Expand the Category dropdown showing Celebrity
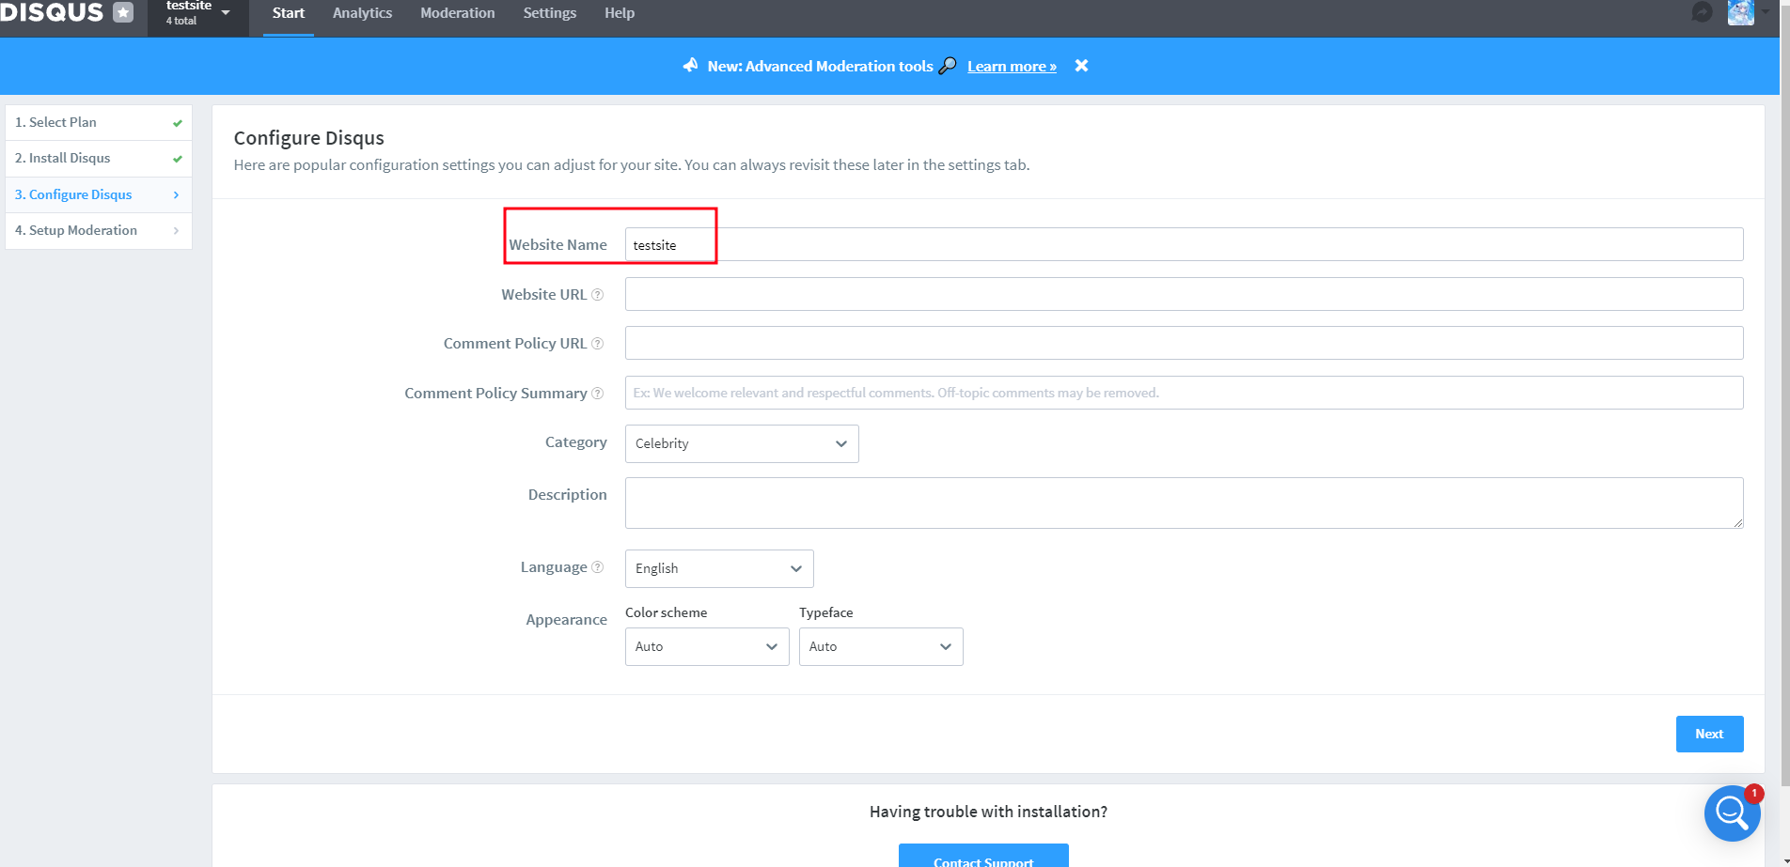 coord(742,443)
